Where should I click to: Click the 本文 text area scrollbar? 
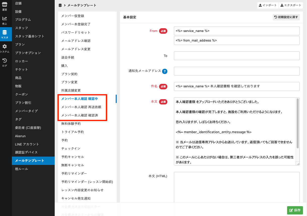tap(298, 123)
